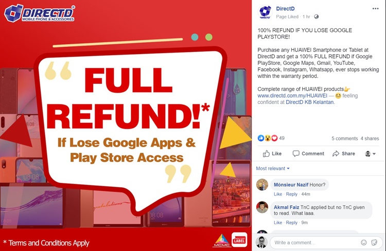
Task: Like the DirectD post
Action: 272,154
